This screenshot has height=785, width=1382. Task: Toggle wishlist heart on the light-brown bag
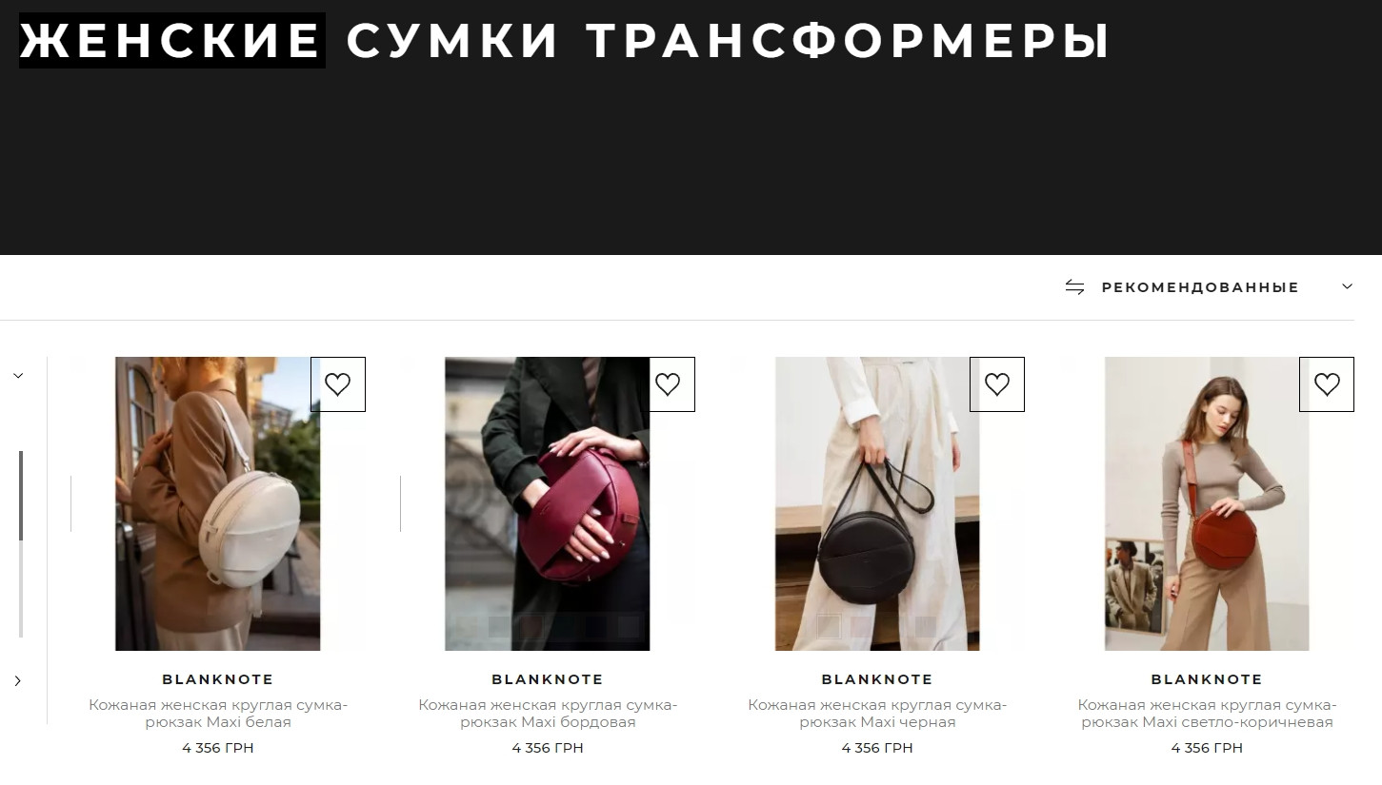pos(1327,384)
